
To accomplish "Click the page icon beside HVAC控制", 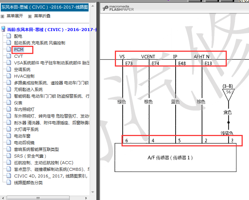I will (9, 76).
